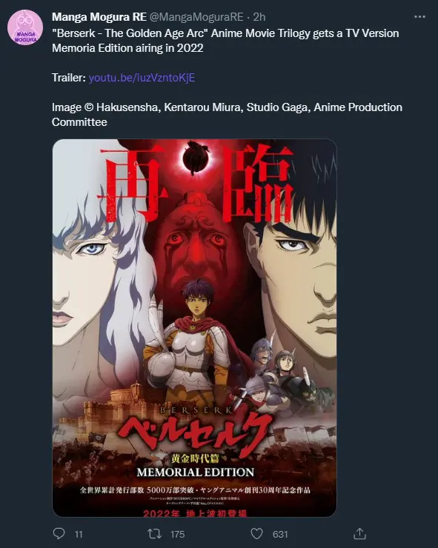
Task: Click the retweet count 175
Action: click(177, 535)
